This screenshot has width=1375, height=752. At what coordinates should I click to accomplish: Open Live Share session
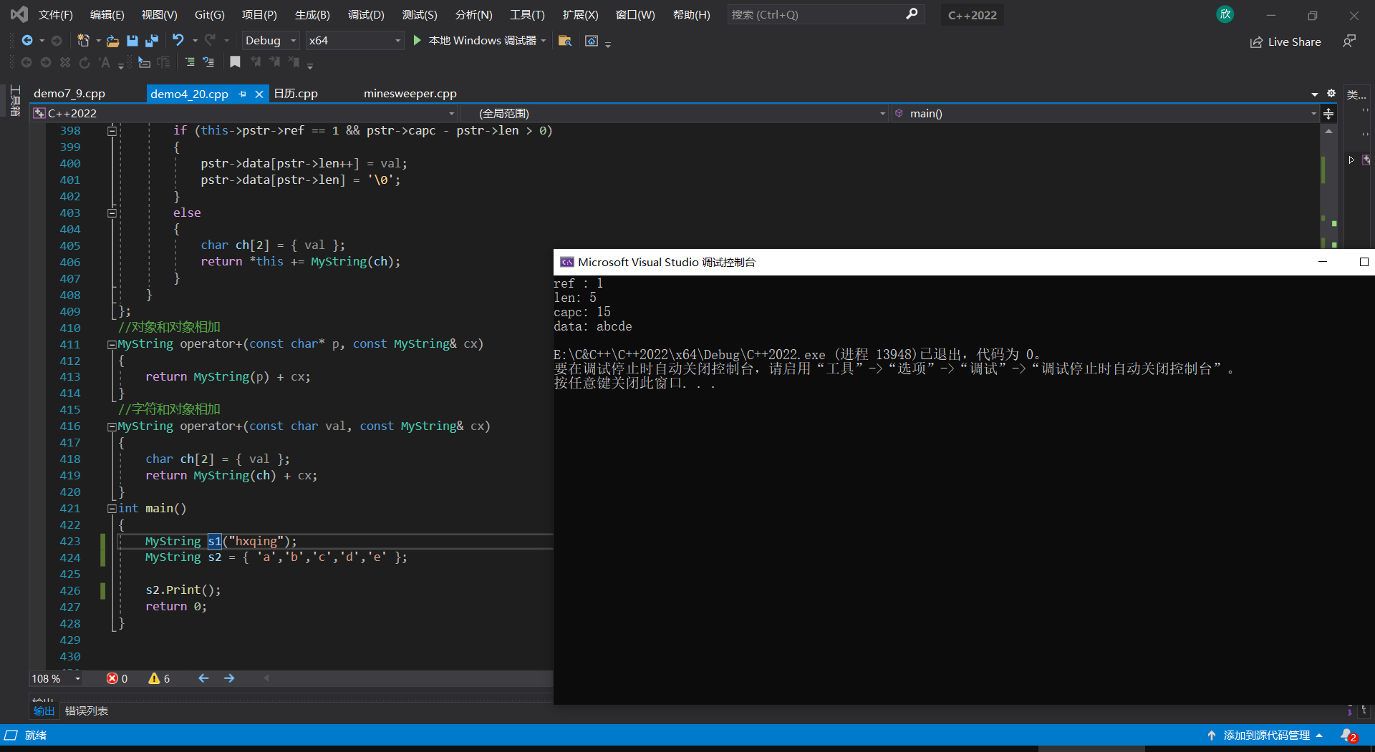pos(1285,42)
